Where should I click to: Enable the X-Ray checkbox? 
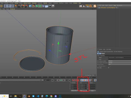pyautogui.click(x=109, y=68)
